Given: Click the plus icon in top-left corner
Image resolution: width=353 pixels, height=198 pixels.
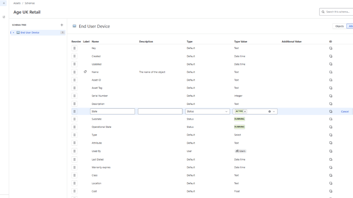Looking at the screenshot, I should point(4,3).
